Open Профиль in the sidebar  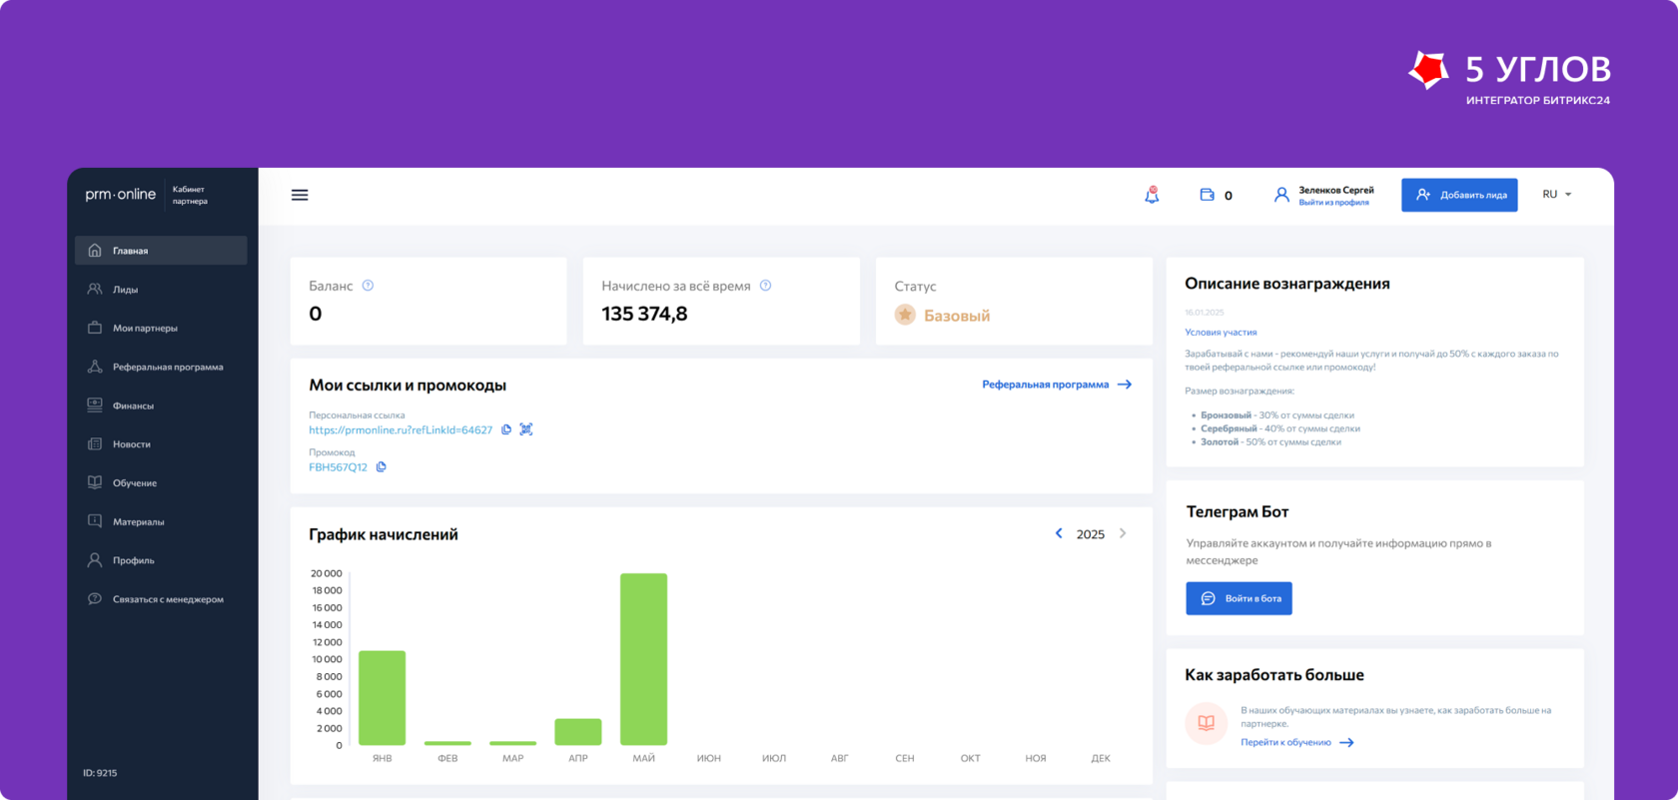click(161, 560)
